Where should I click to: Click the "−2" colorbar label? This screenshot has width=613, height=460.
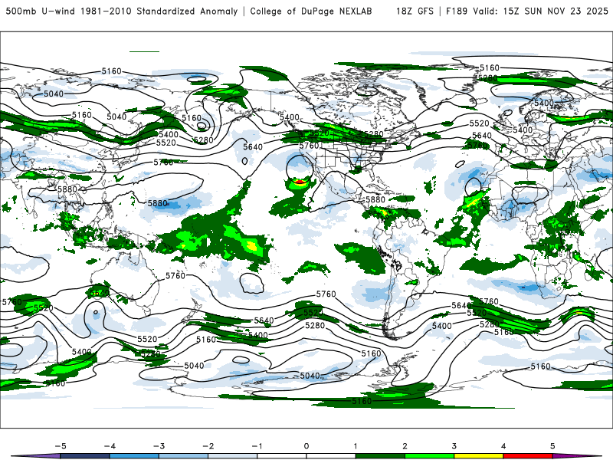pos(208,446)
